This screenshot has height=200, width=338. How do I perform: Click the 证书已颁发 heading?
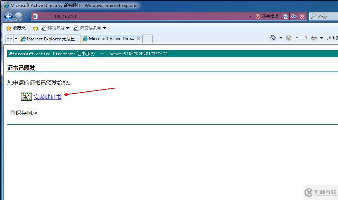21,68
